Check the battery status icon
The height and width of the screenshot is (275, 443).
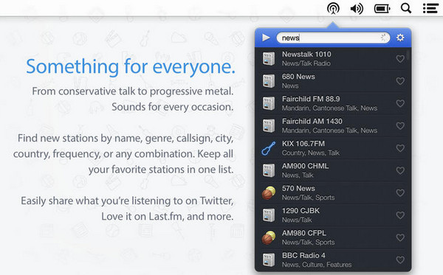382,9
